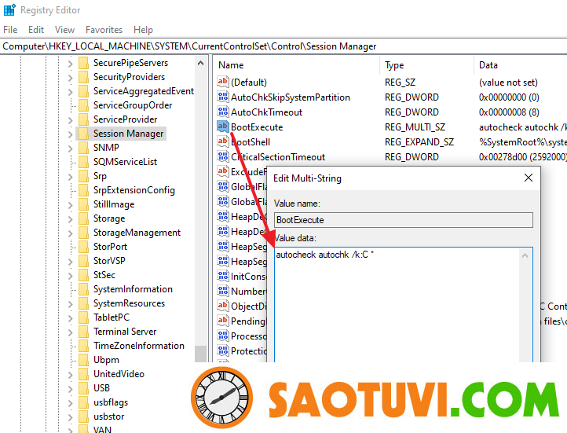Select the TimeZoneInformation key

coord(139,346)
